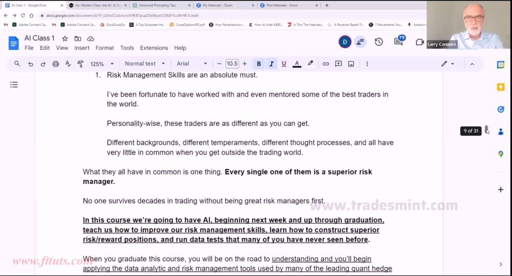The width and height of the screenshot is (512, 276).
Task: Open comment history with 79 badge
Action: click(x=399, y=41)
